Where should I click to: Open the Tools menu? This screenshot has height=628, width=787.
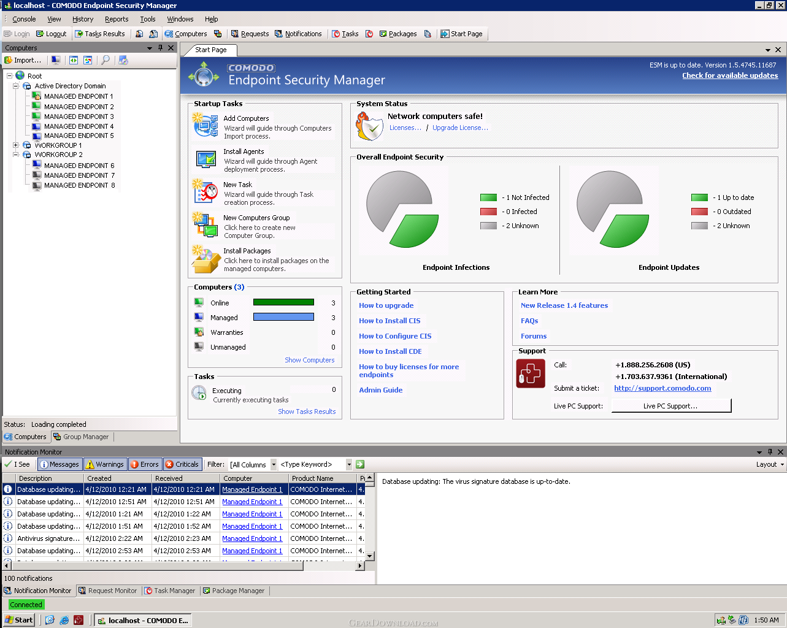[x=148, y=19]
